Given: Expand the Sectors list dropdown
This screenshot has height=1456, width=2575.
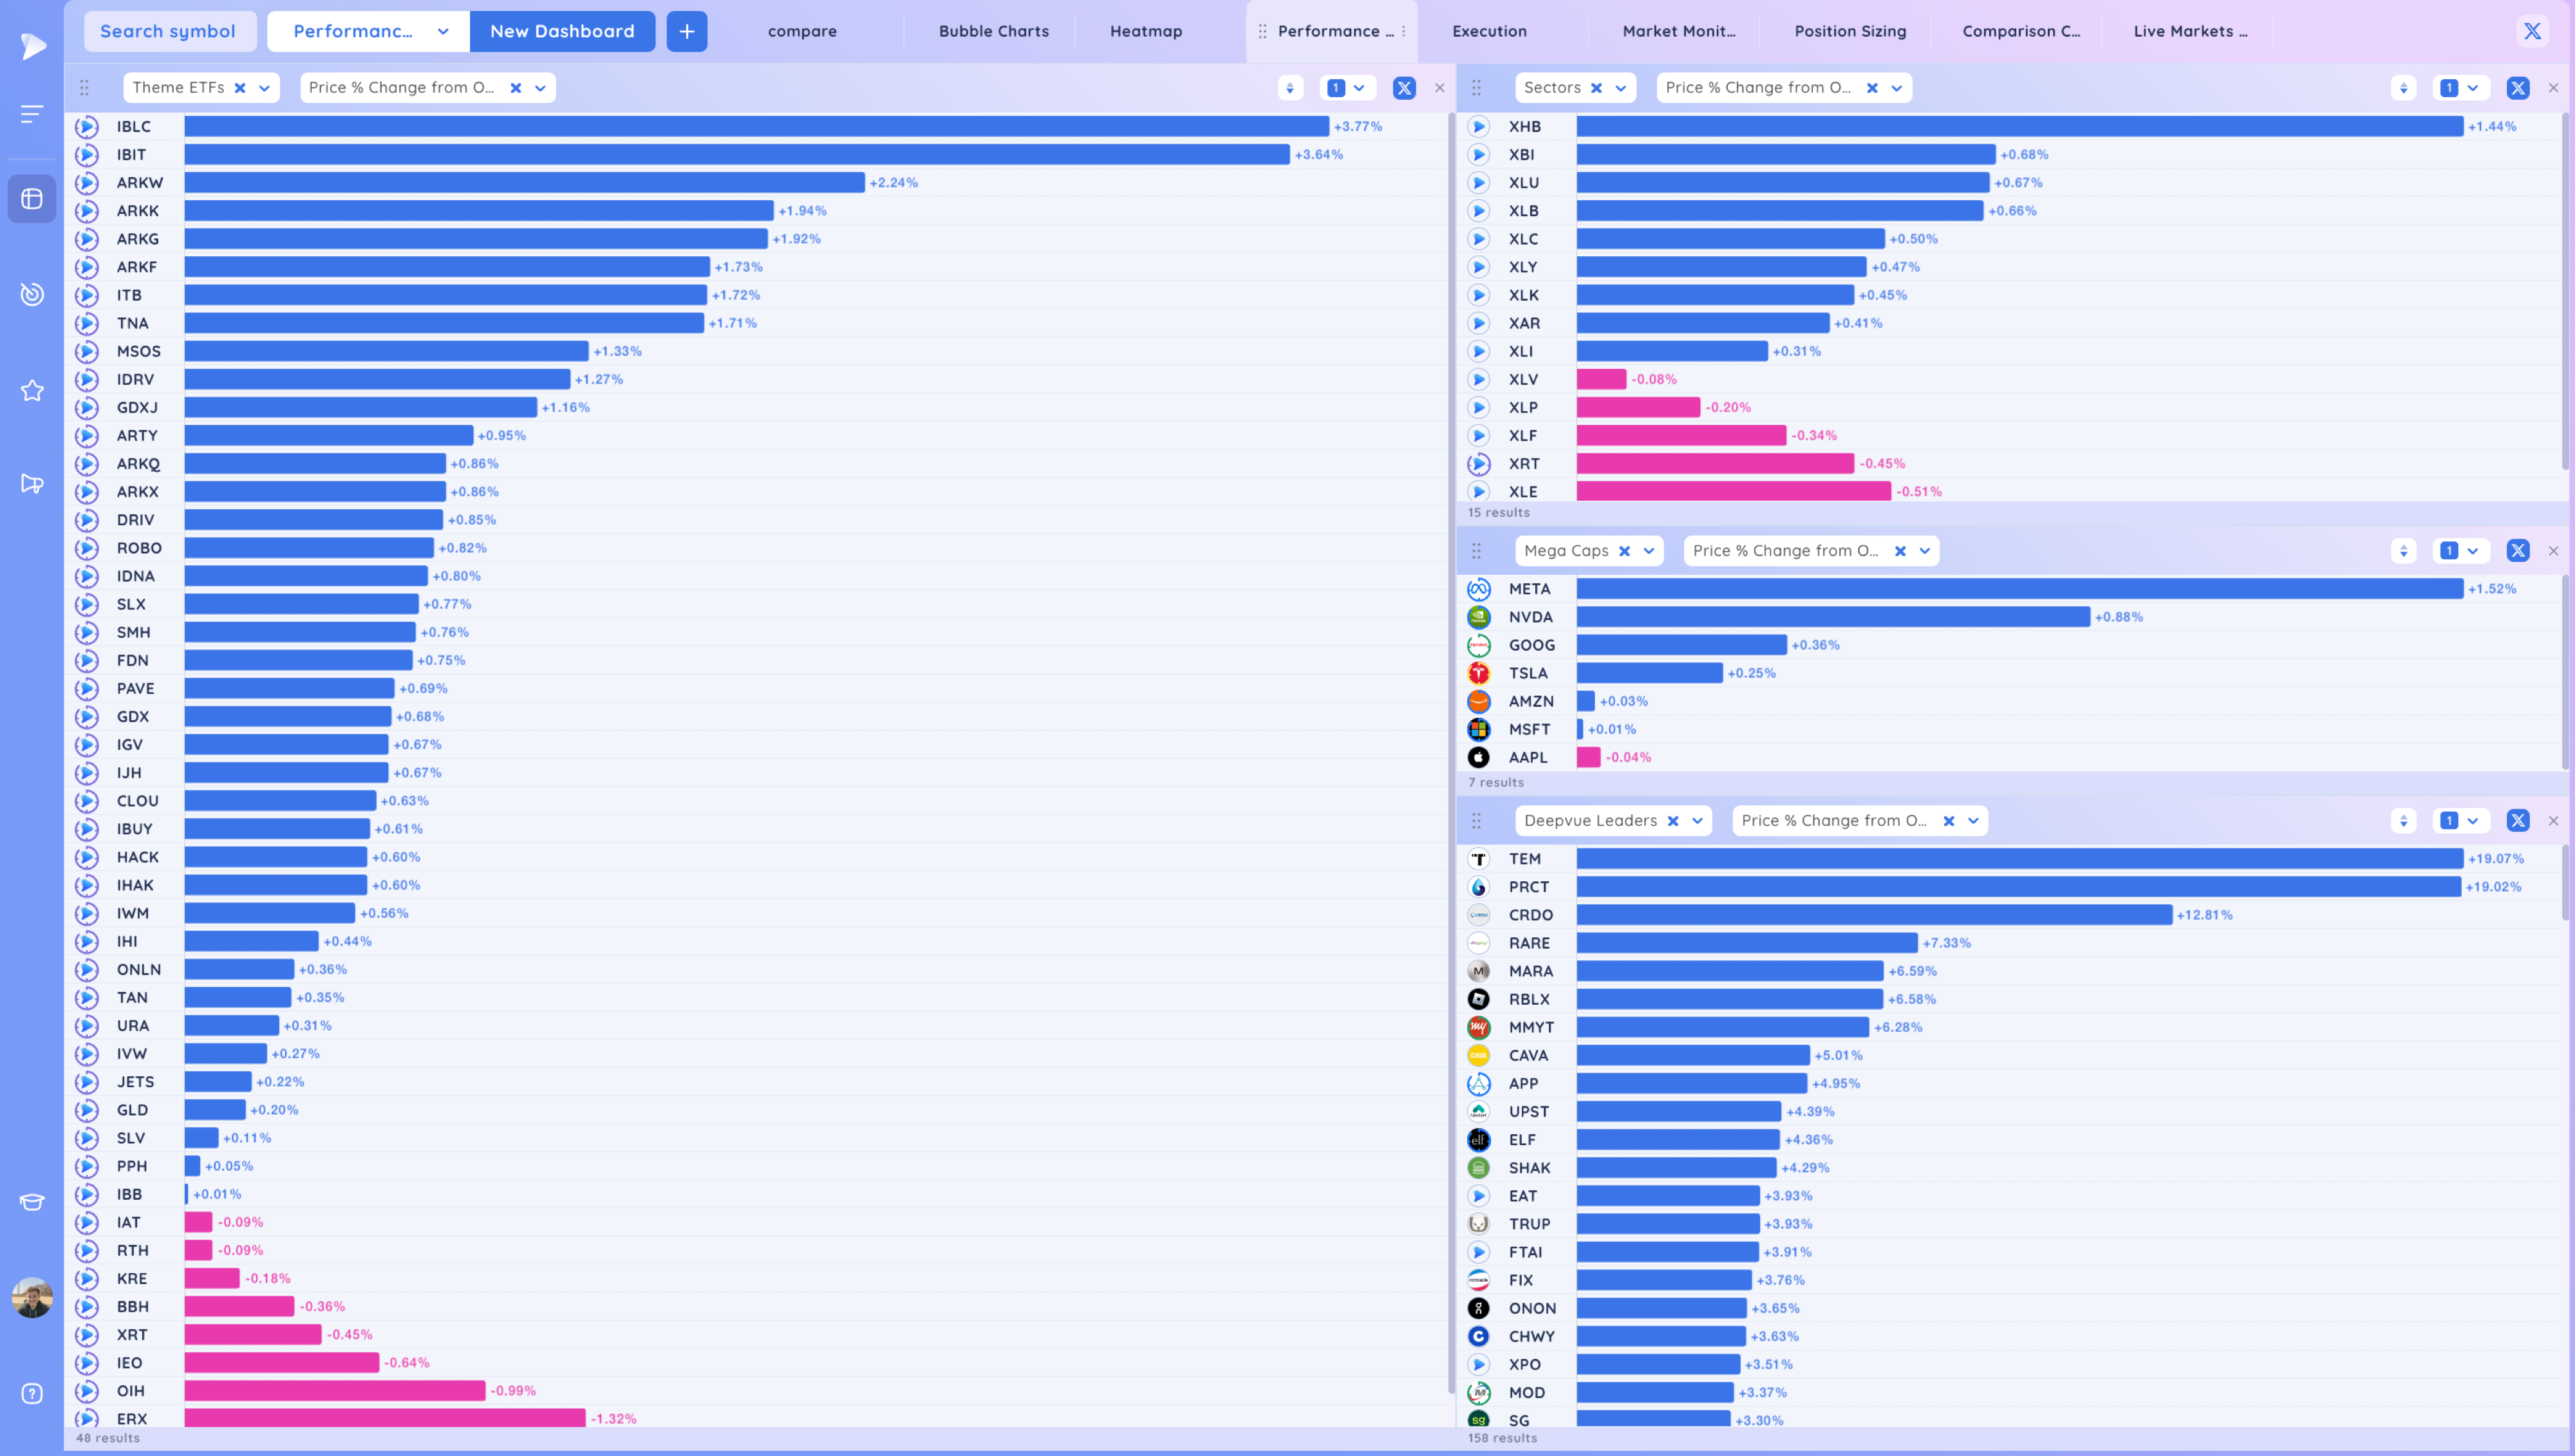Looking at the screenshot, I should pos(1620,88).
